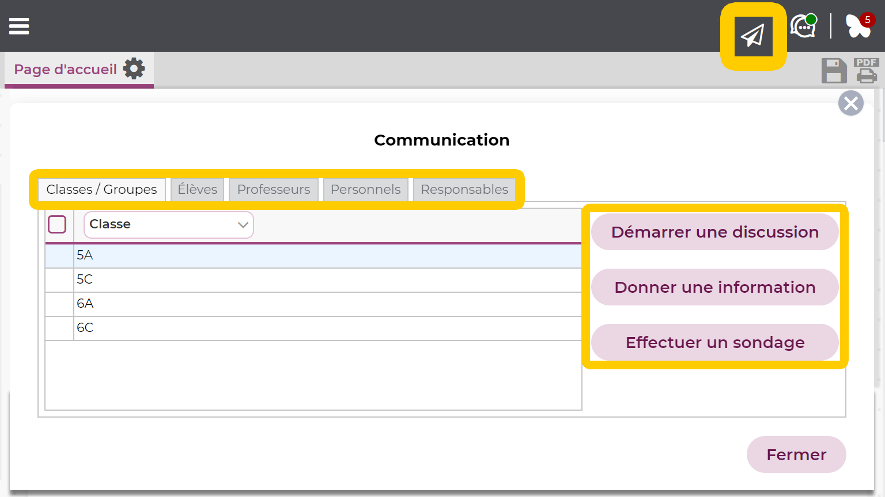Click the butterfly notifications icon
885x497 pixels.
point(860,26)
